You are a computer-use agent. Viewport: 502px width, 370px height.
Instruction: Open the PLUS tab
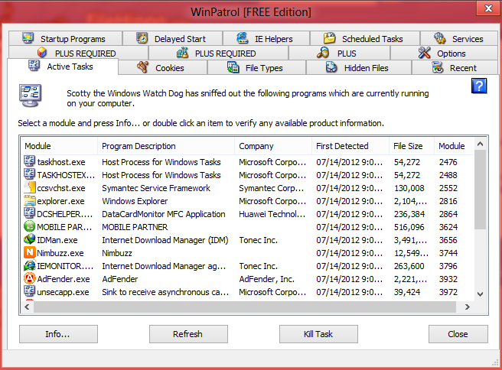coord(339,53)
